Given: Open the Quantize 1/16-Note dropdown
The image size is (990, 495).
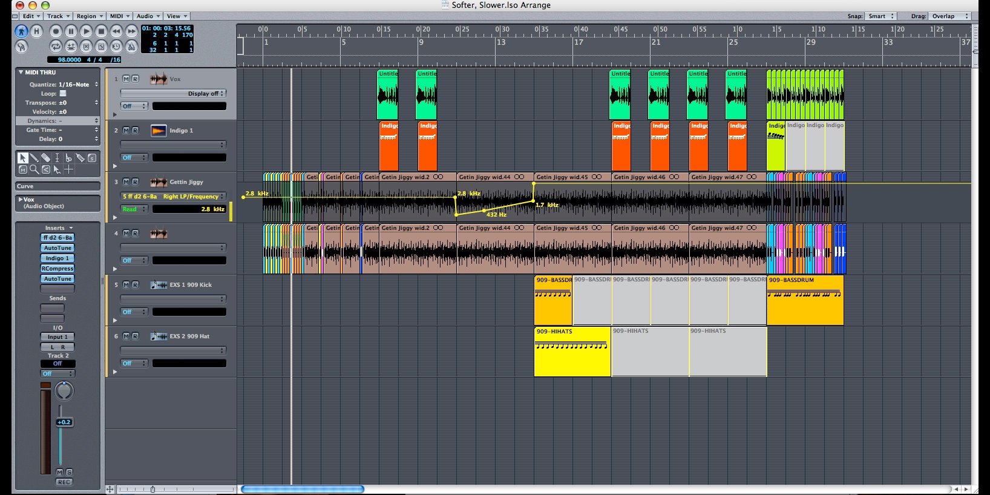Looking at the screenshot, I should coord(74,85).
